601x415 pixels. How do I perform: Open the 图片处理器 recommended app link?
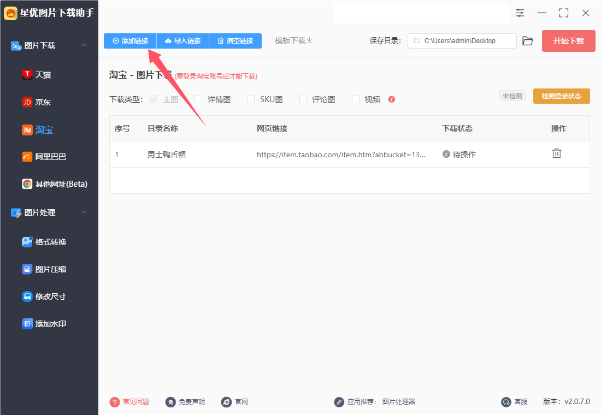click(x=399, y=402)
